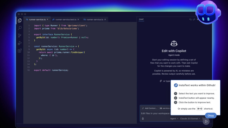Click 'export default runnerService;' line
Screen dimensions: 228x128
click(51, 70)
